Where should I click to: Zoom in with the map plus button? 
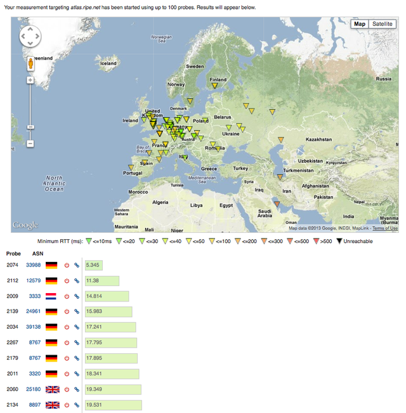pyautogui.click(x=30, y=80)
